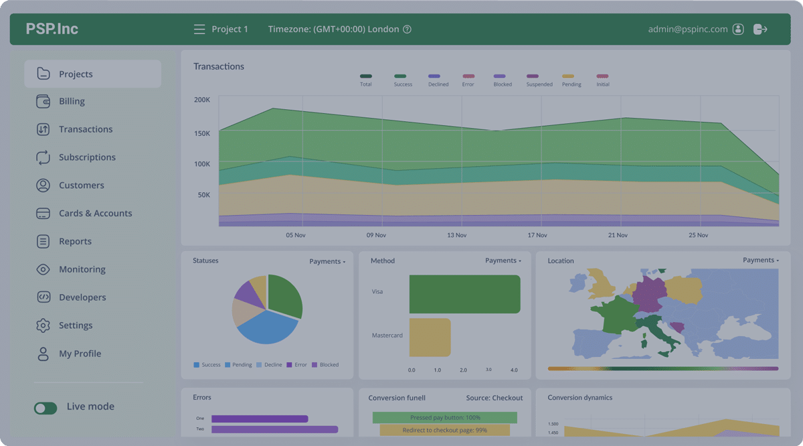Expand the Statuses Payments dropdown
The image size is (803, 446).
pos(327,262)
